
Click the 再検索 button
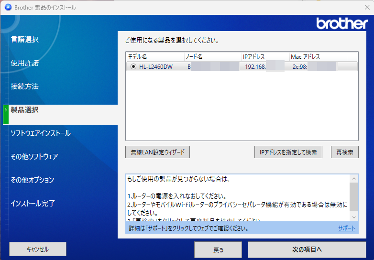pos(345,152)
